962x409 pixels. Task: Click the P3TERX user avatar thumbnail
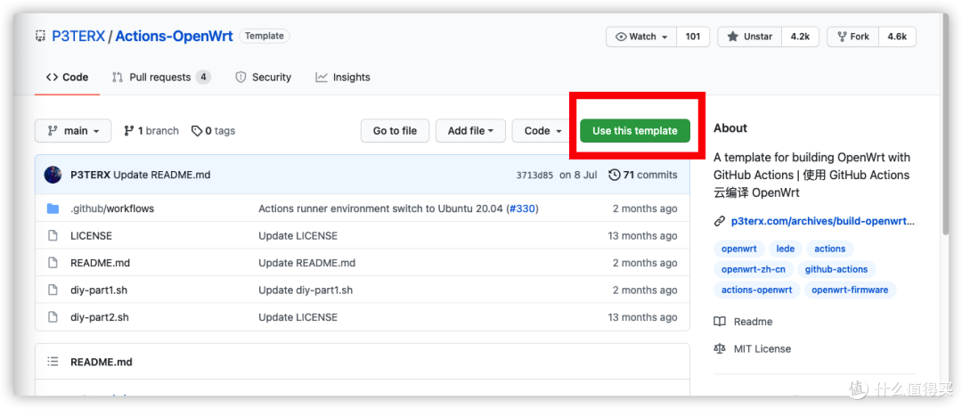(53, 175)
